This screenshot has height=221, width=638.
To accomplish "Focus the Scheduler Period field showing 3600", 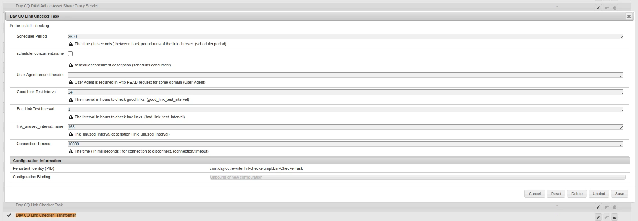I will (345, 37).
